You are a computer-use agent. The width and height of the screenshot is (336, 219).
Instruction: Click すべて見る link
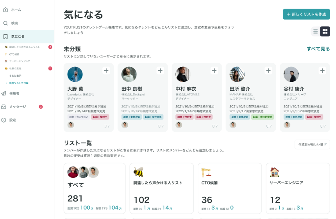click(318, 49)
